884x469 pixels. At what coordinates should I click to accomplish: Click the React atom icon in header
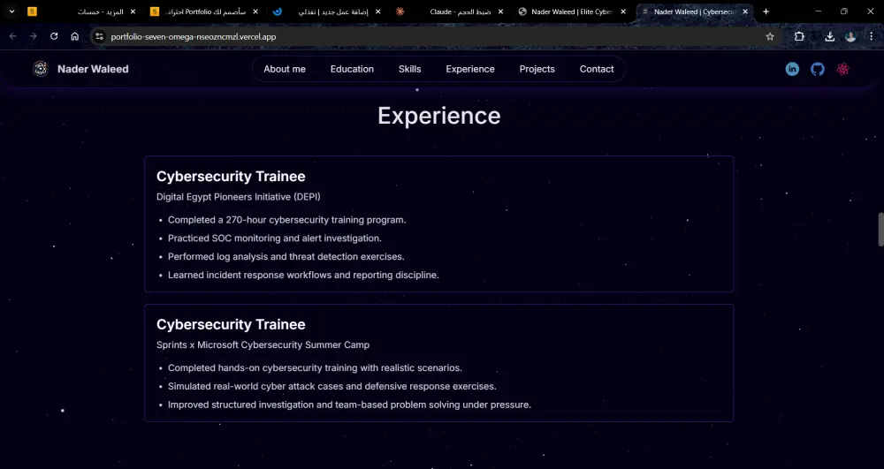[x=843, y=69]
